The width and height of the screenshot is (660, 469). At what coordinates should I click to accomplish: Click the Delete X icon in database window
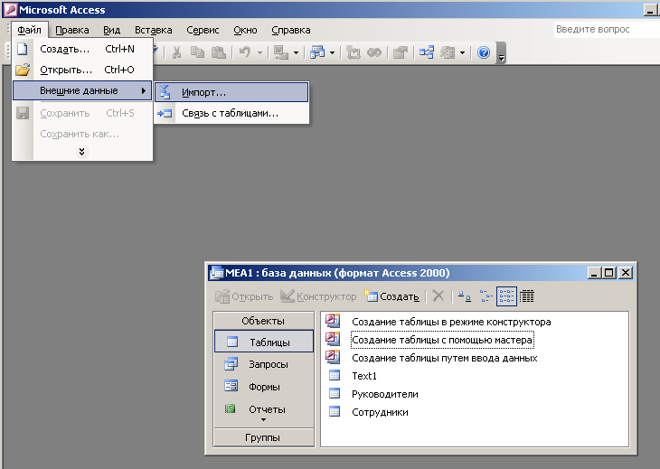[x=438, y=296]
